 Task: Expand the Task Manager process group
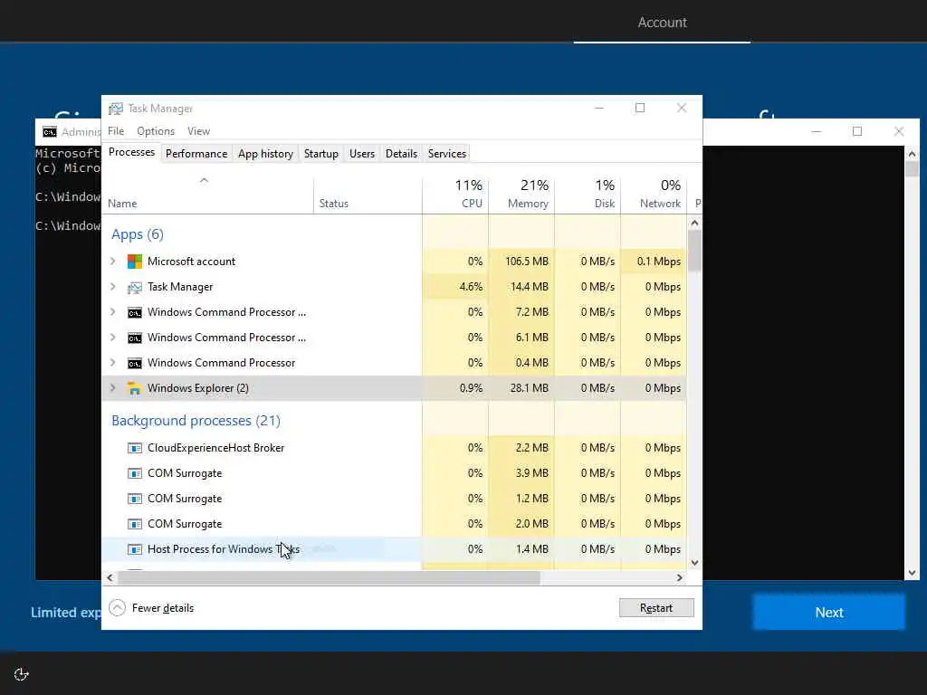[x=112, y=287]
